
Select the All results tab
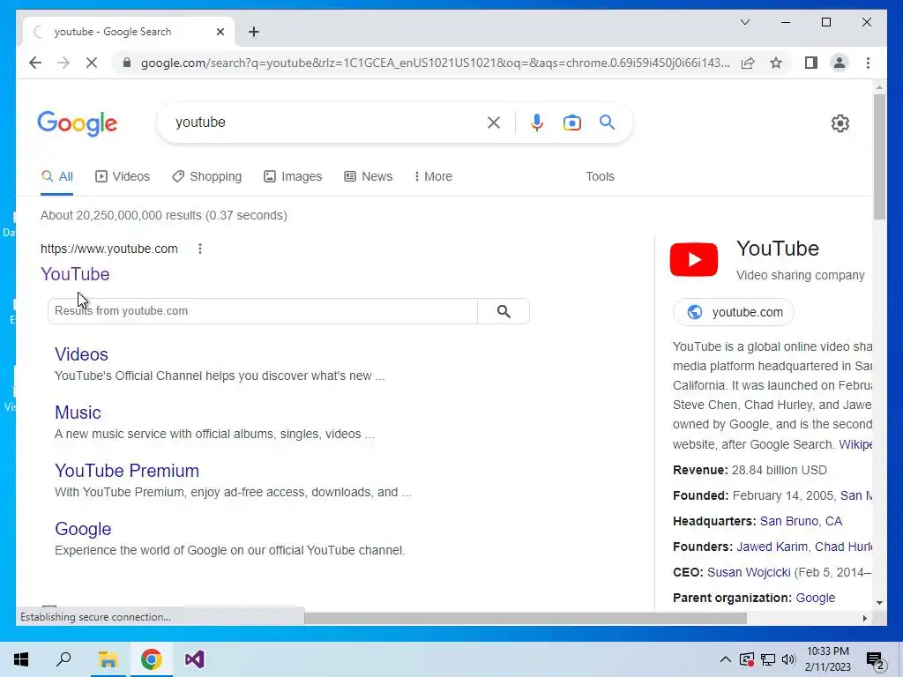[57, 176]
